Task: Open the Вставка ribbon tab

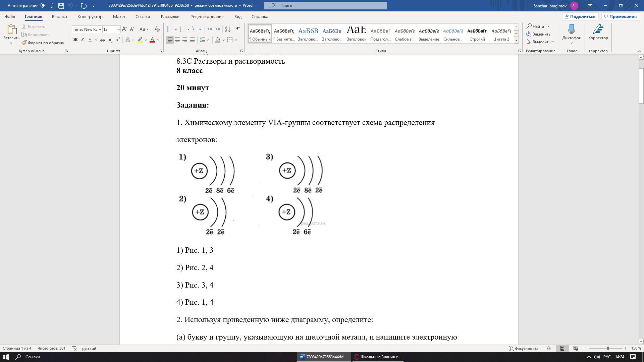Action: coord(59,16)
